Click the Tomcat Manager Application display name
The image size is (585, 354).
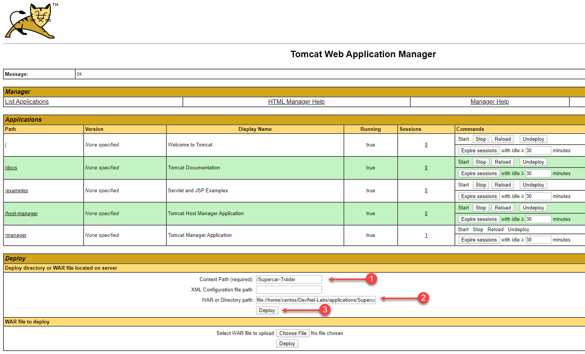[x=200, y=235]
